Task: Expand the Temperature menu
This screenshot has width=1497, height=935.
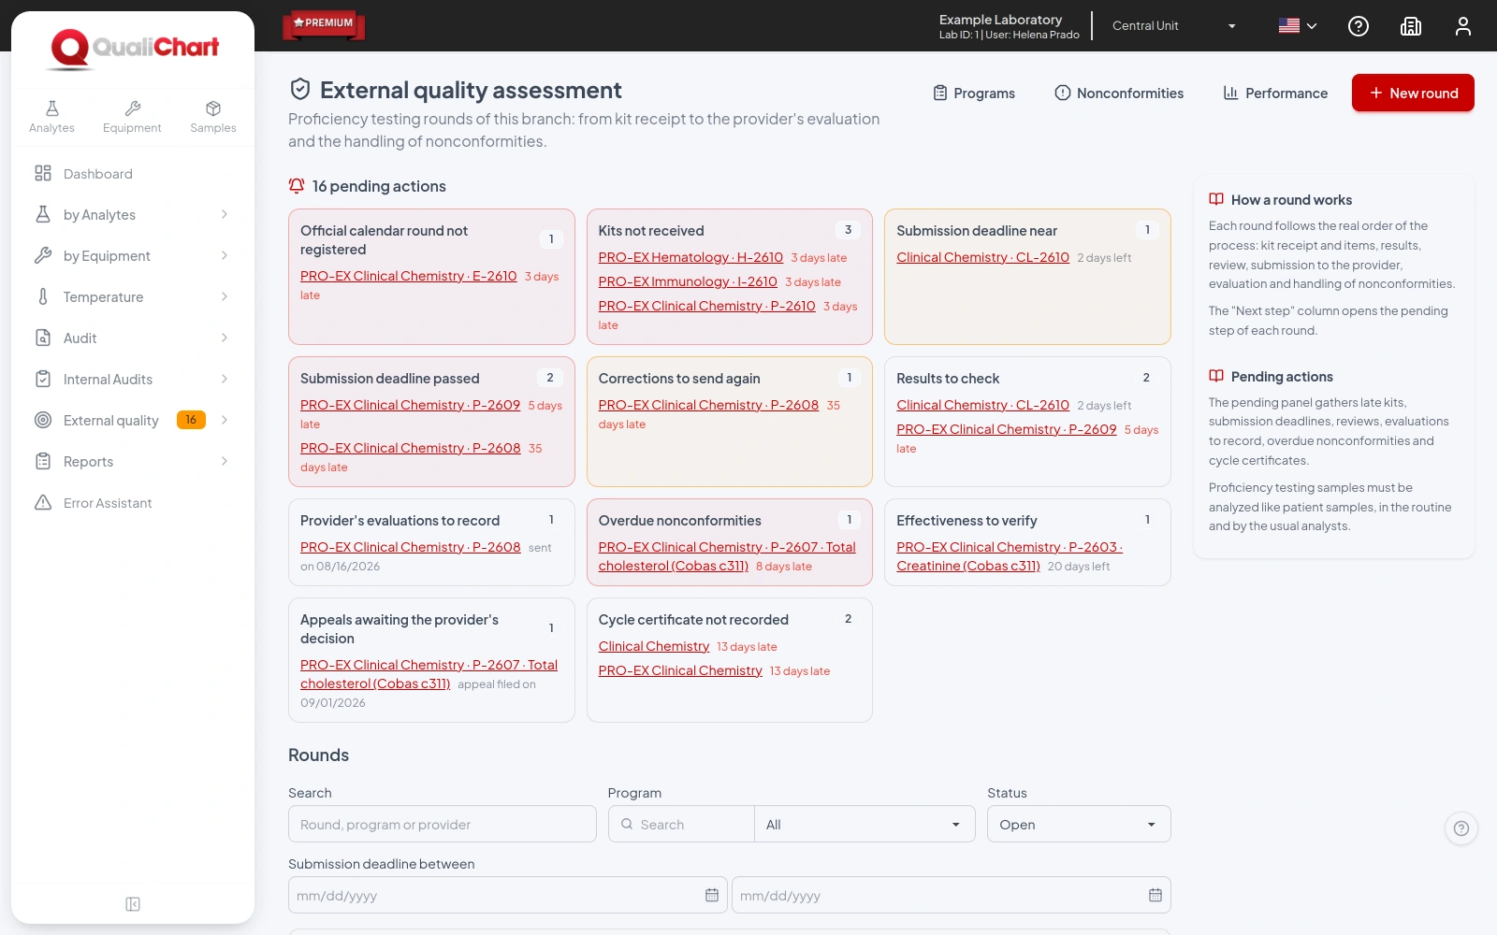Action: (x=133, y=297)
